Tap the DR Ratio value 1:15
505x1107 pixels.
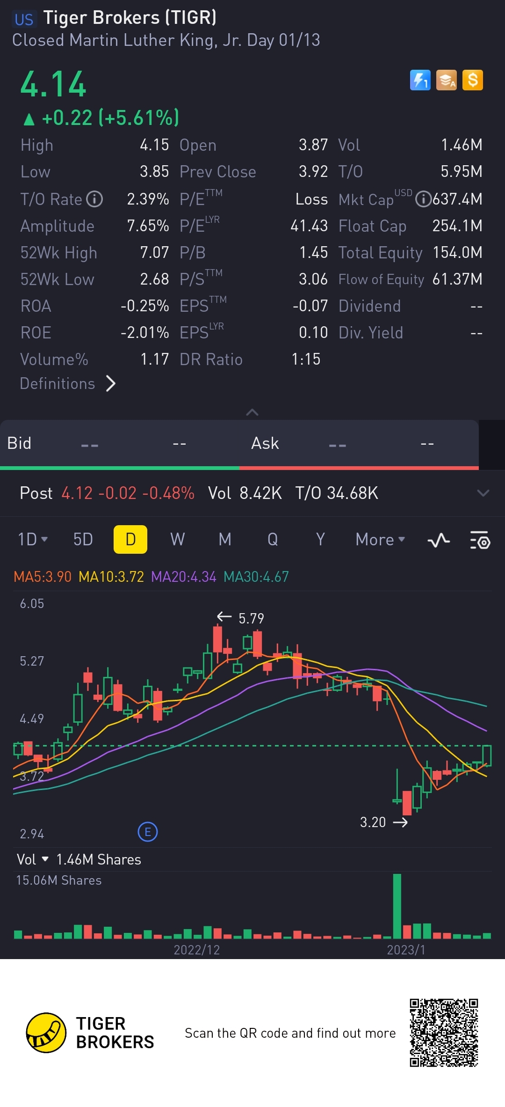306,359
